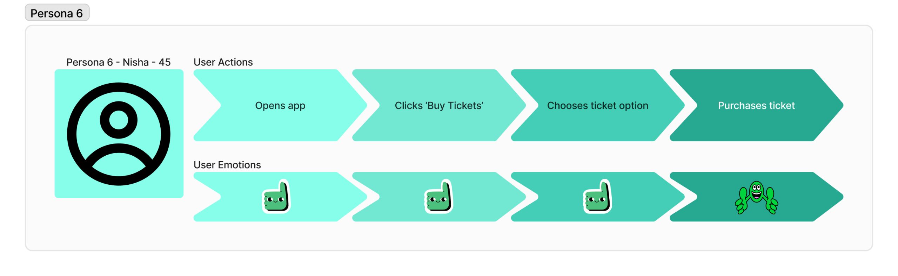The width and height of the screenshot is (898, 276).
Task: Select the 'User Emotions' heading text
Action: [x=227, y=165]
